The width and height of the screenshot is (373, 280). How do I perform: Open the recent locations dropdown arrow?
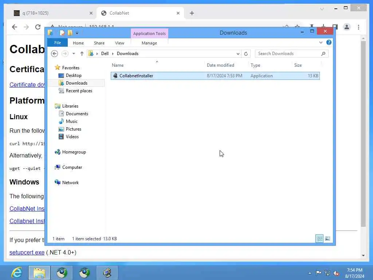74,54
